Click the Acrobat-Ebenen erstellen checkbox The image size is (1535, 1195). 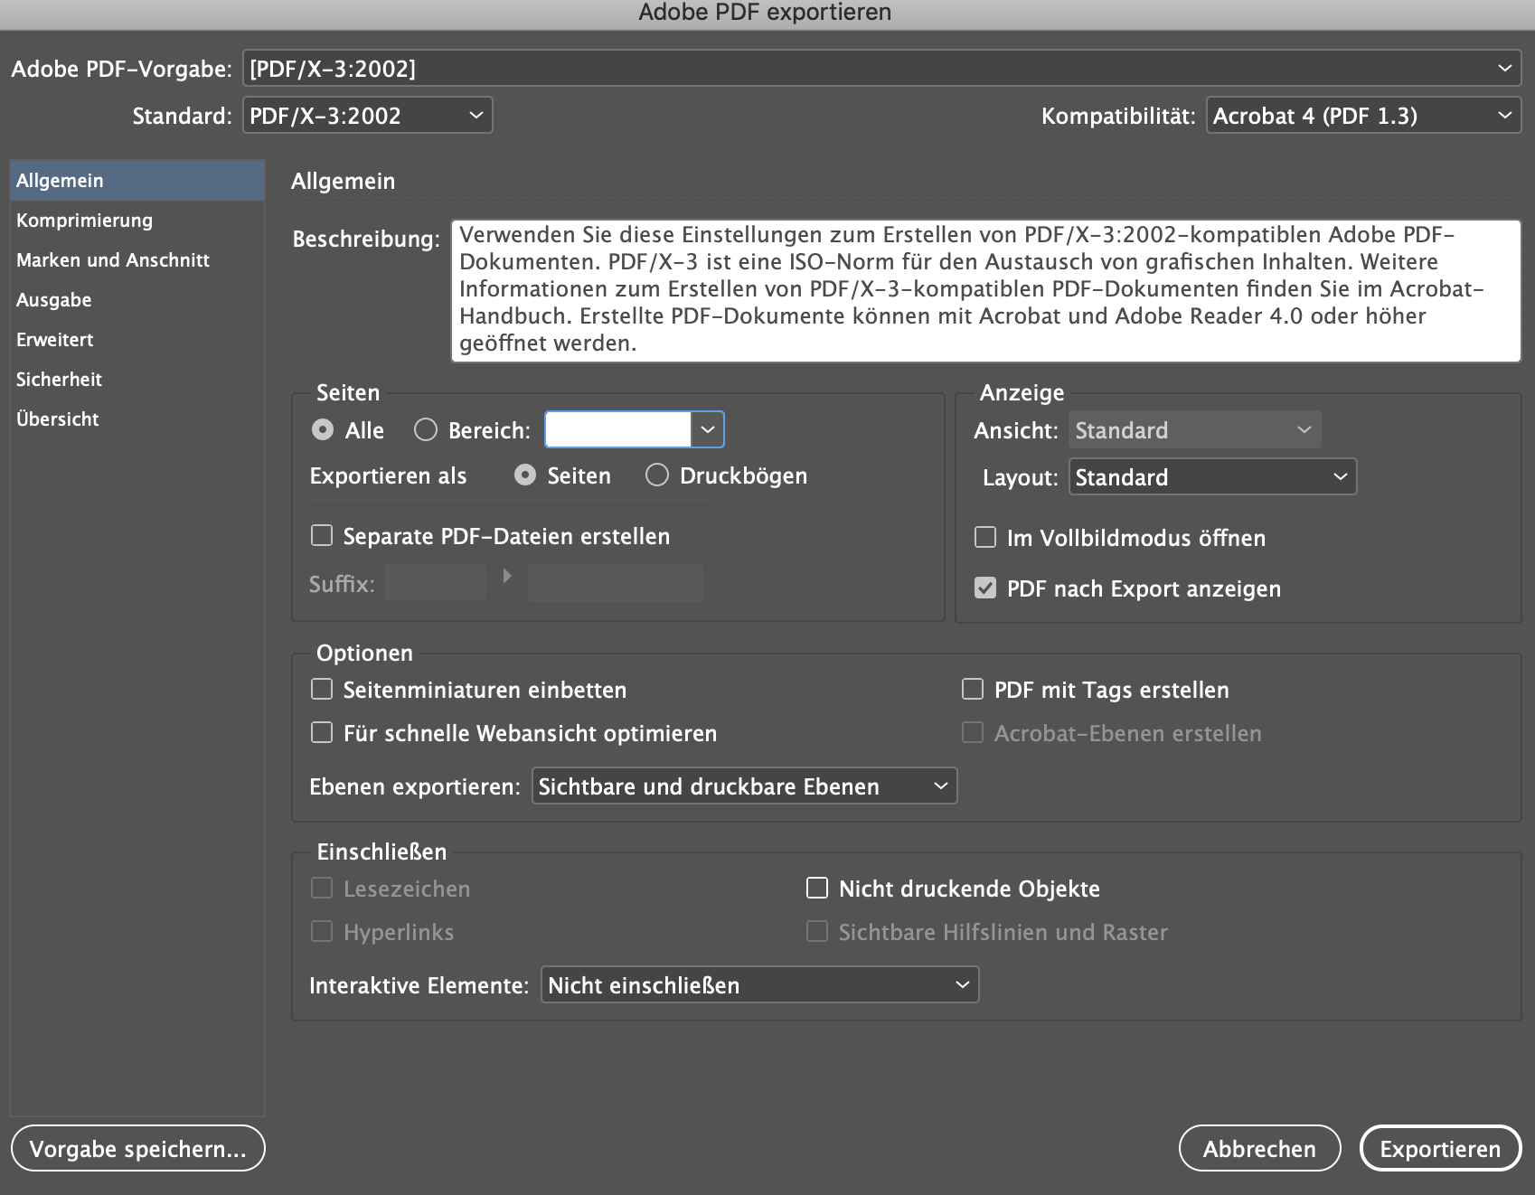pyautogui.click(x=973, y=733)
